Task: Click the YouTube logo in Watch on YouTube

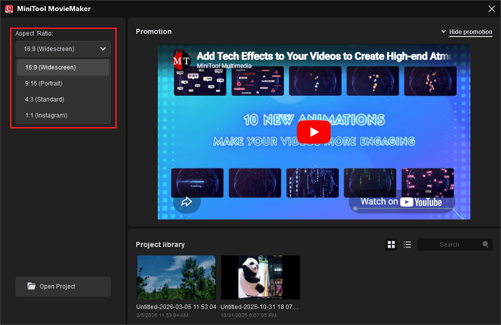Action: pos(406,202)
